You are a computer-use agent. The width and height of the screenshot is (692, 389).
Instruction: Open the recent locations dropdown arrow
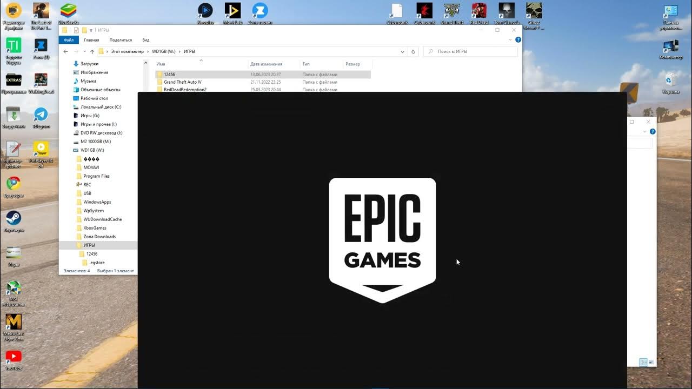coord(84,52)
